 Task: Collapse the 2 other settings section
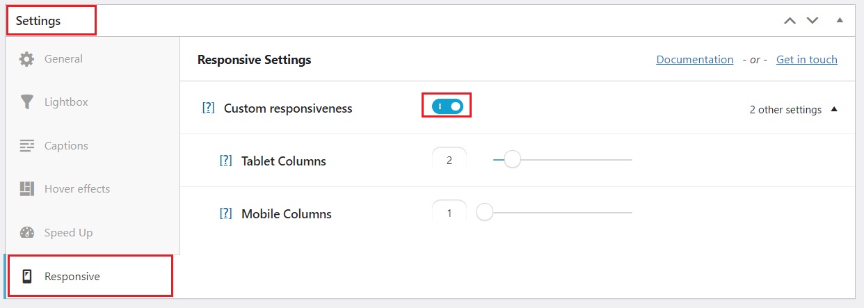[834, 110]
